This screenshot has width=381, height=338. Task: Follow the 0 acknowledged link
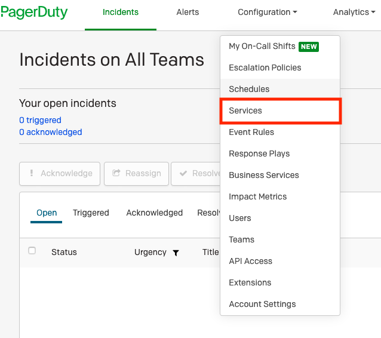click(51, 132)
